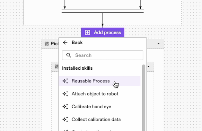202x131 pixels.
Task: Click sparkle icon beside Reusable Process
Action: click(65, 81)
